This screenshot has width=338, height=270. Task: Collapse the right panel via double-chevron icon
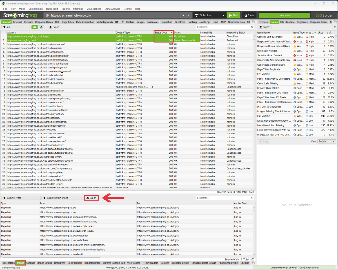click(x=335, y=27)
